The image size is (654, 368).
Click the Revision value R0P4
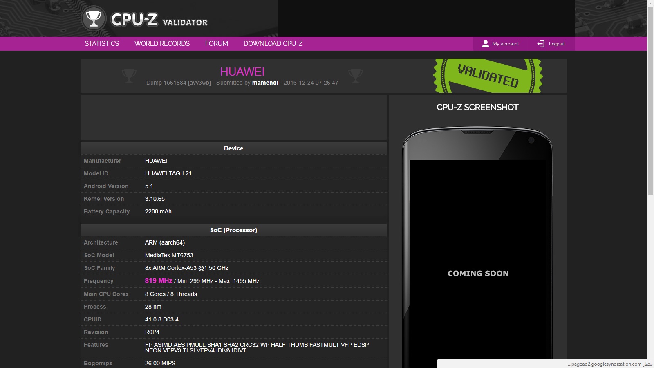point(152,332)
